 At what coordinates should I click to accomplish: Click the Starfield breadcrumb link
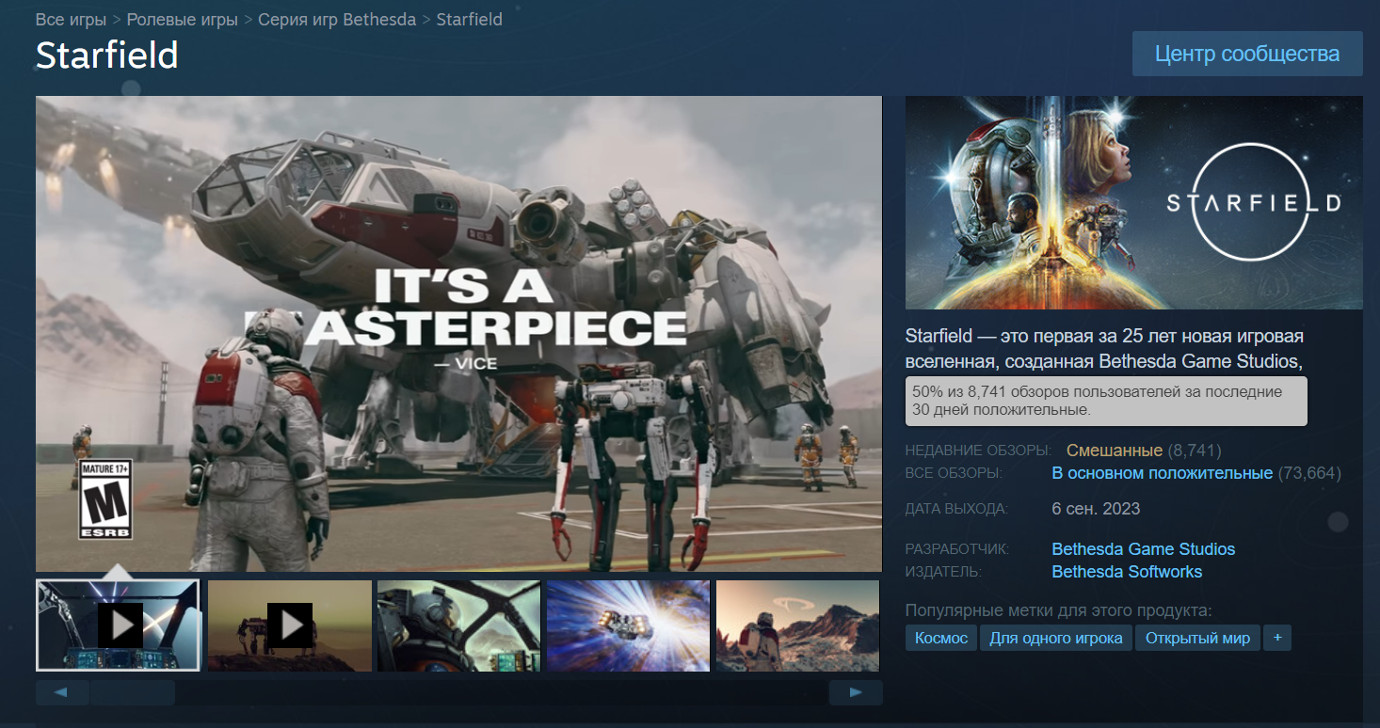coord(469,20)
